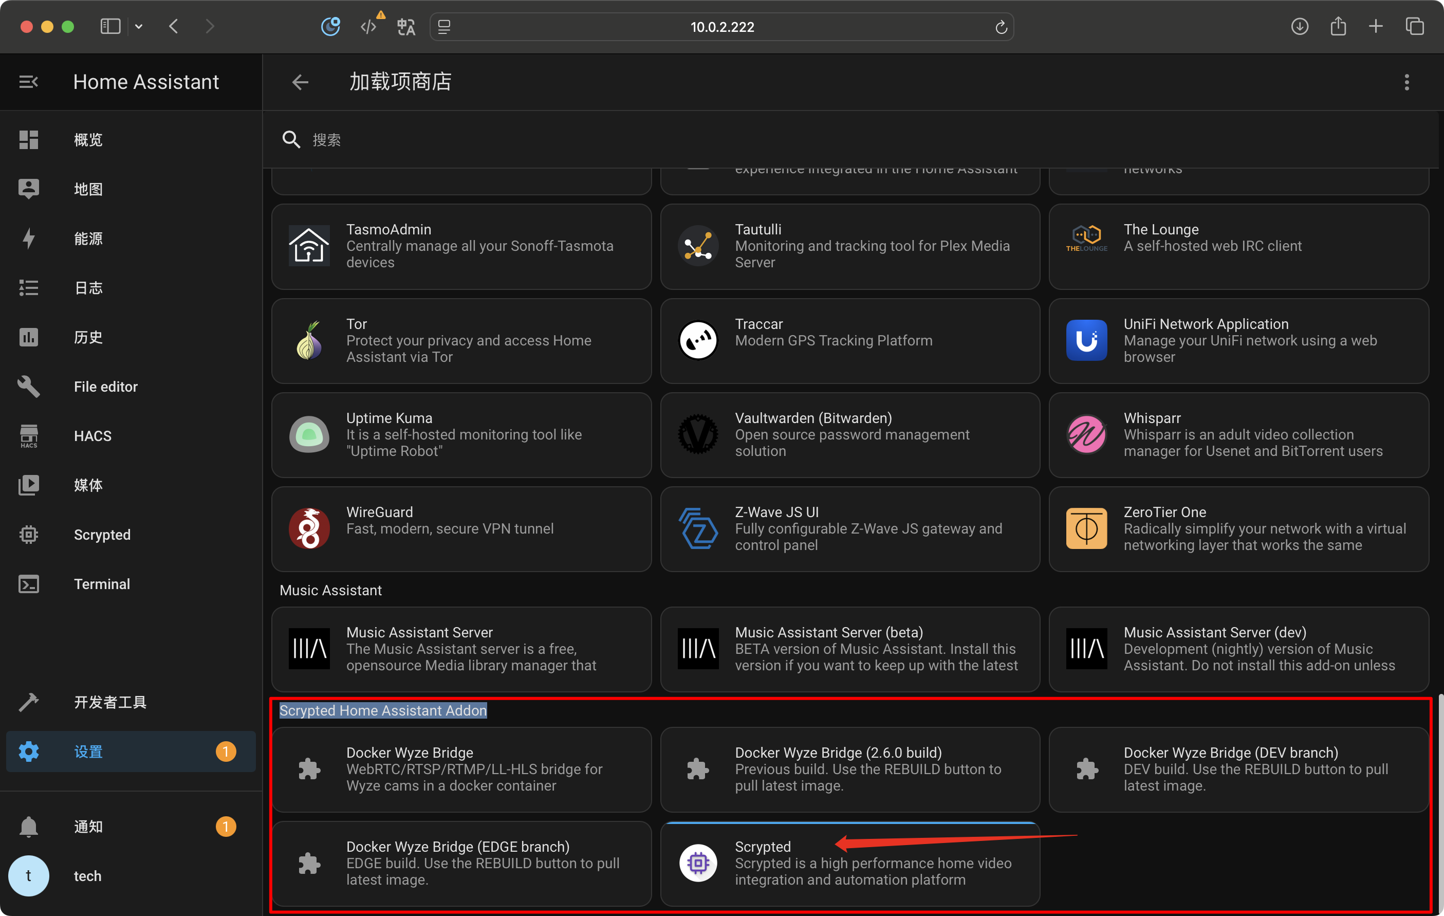Select 通知 notifications menu item
The width and height of the screenshot is (1444, 916).
point(131,827)
